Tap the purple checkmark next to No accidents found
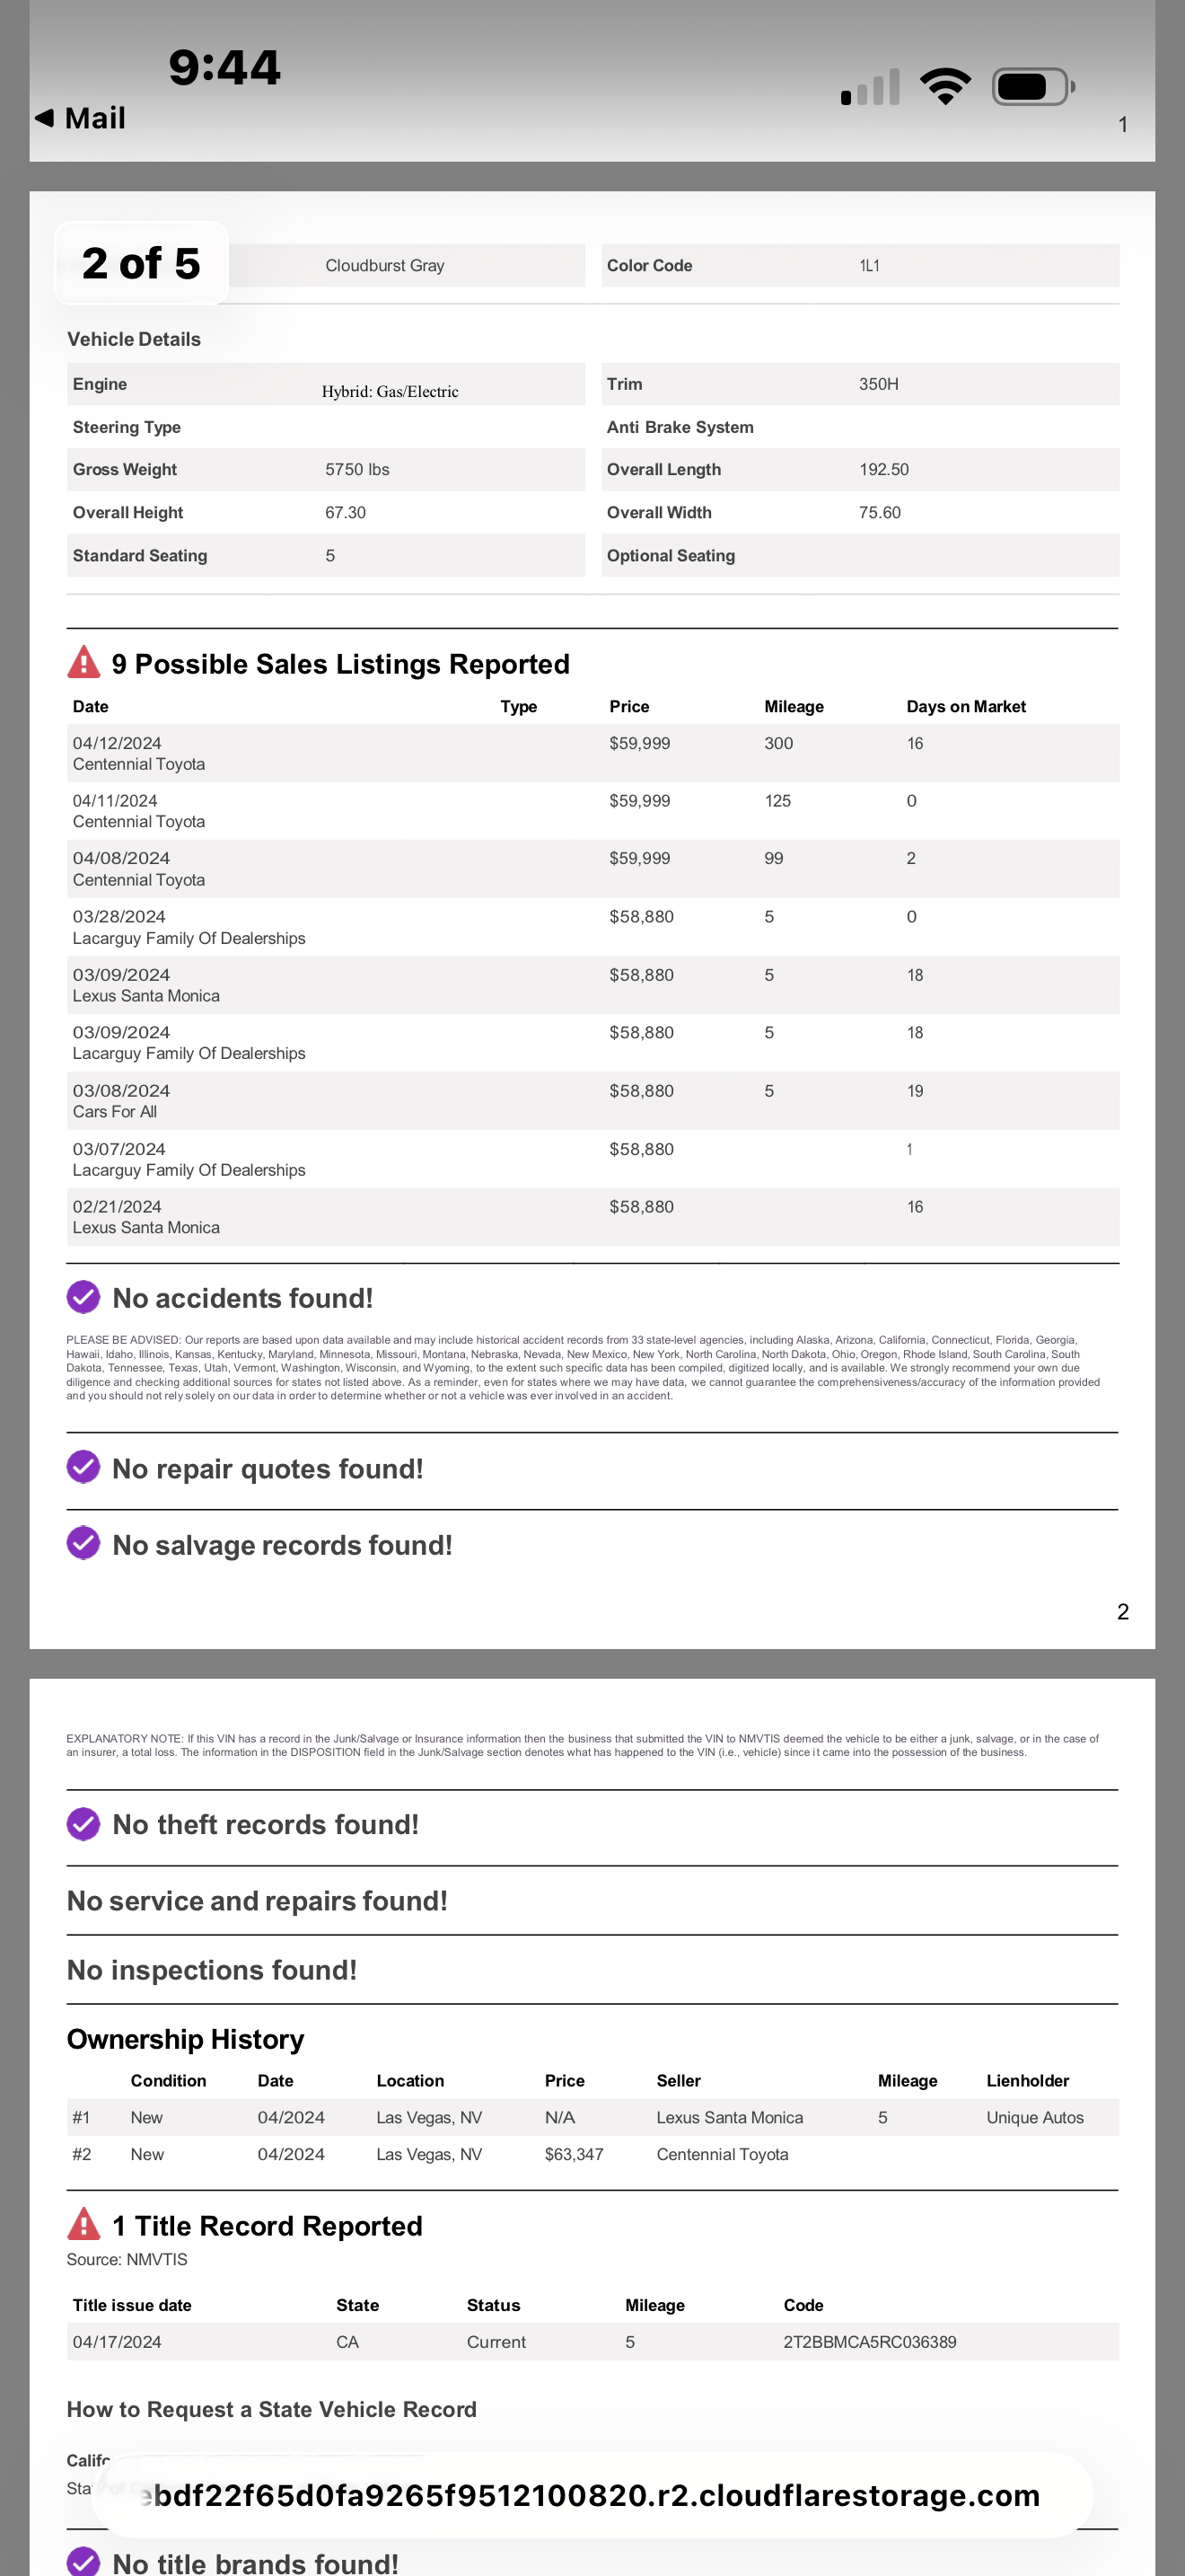This screenshot has width=1185, height=2576. (x=83, y=1297)
